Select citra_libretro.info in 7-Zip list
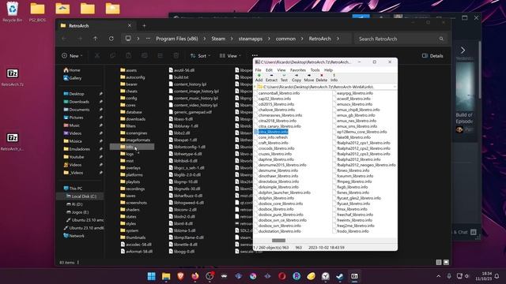The image size is (506, 284). [x=273, y=132]
